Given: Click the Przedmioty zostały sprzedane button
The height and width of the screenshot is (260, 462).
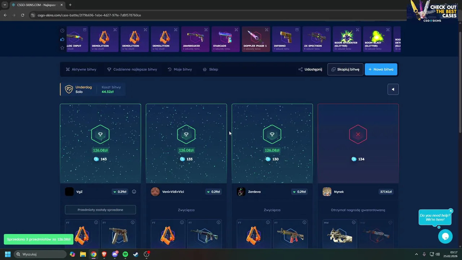Looking at the screenshot, I should pyautogui.click(x=100, y=210).
